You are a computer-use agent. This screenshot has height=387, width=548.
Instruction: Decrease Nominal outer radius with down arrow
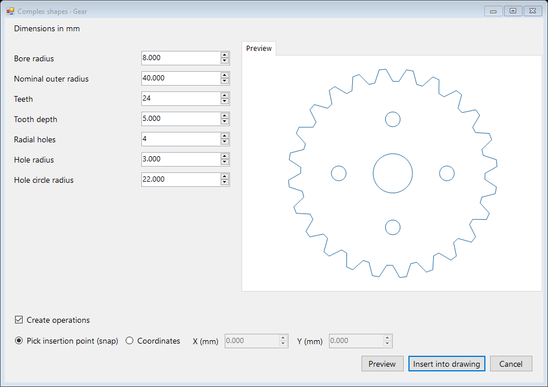[225, 81]
